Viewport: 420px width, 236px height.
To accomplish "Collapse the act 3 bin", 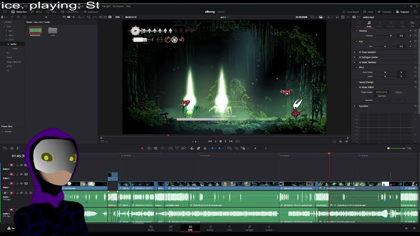I will coord(6,40).
